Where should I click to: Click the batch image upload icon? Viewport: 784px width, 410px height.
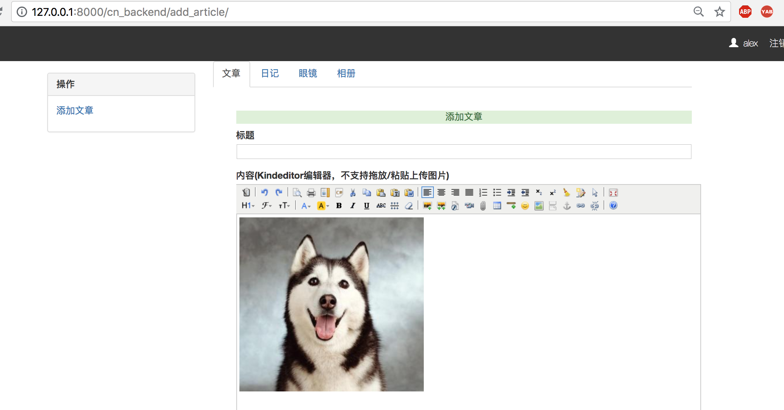coord(441,205)
